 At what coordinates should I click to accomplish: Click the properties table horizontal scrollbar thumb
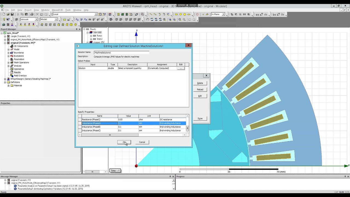110,135
